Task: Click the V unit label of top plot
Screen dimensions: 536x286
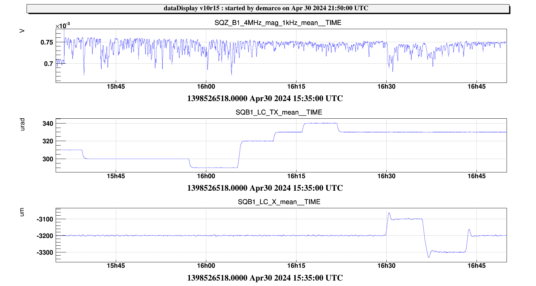Action: click(22, 31)
